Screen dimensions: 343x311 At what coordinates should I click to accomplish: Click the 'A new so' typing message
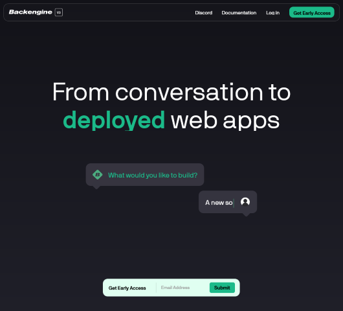pyautogui.click(x=219, y=203)
